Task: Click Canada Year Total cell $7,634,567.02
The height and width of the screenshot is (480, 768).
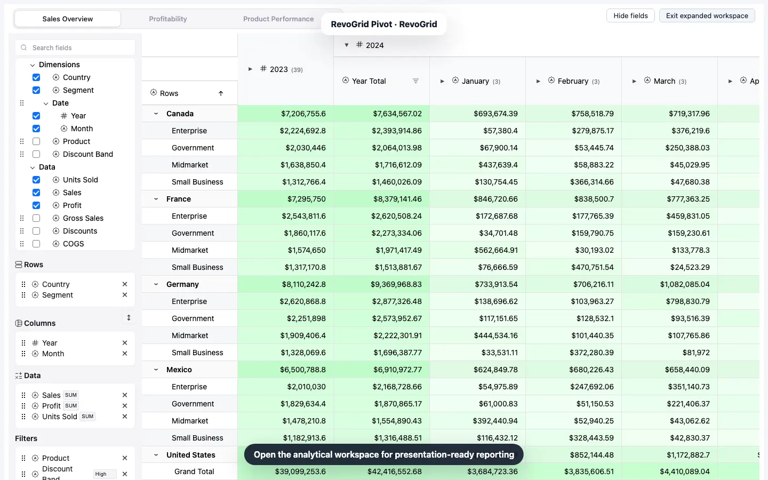Action: 382,114
